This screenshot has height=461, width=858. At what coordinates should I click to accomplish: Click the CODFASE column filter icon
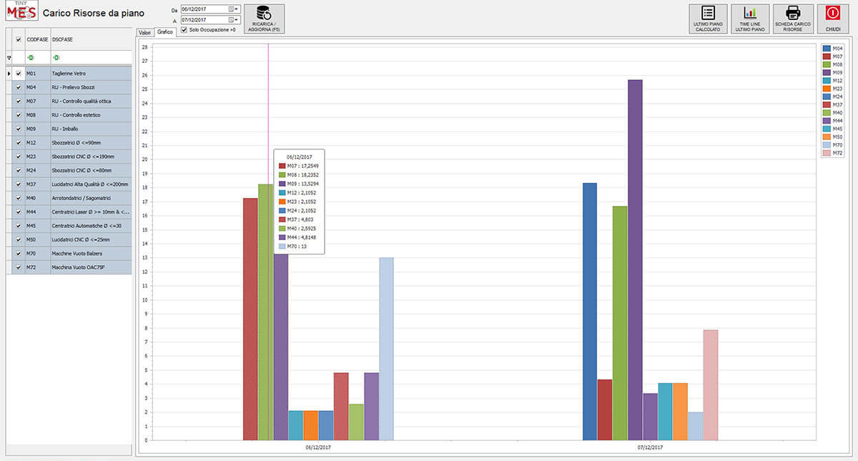[30, 57]
